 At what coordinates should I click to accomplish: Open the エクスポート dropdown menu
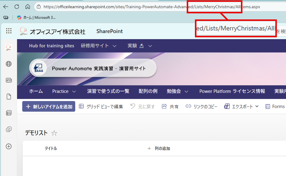[241, 107]
